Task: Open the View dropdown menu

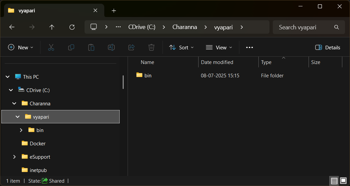Action: 219,47
